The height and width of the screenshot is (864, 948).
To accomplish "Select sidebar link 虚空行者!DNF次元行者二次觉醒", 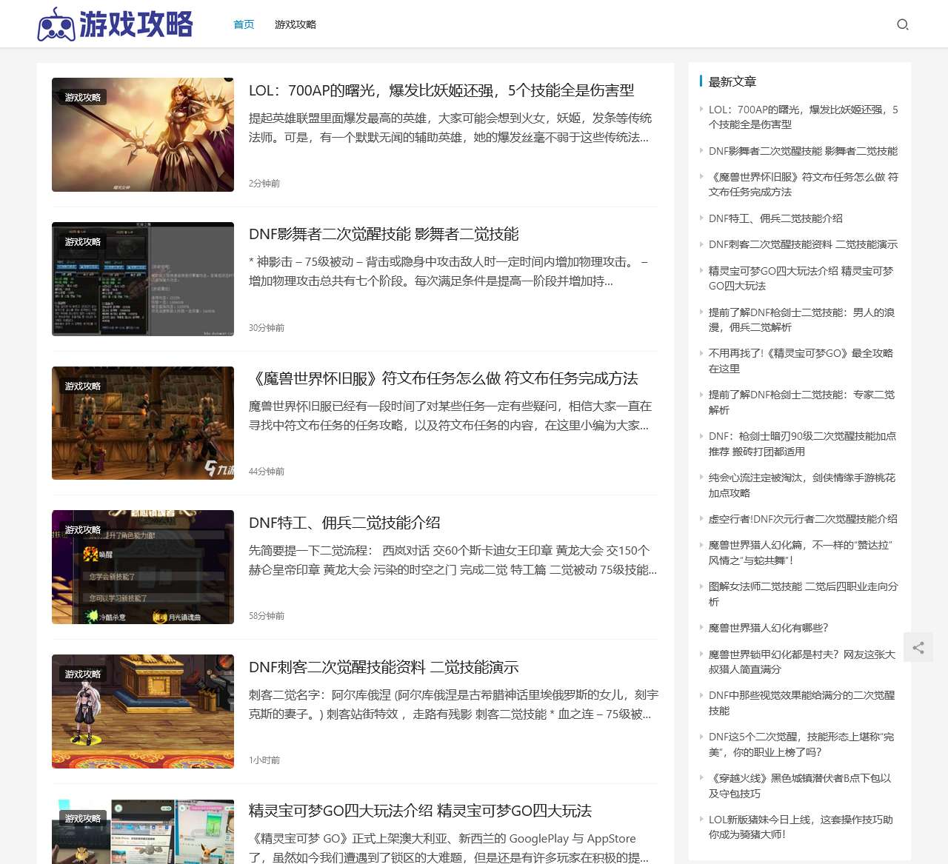I will [x=803, y=519].
